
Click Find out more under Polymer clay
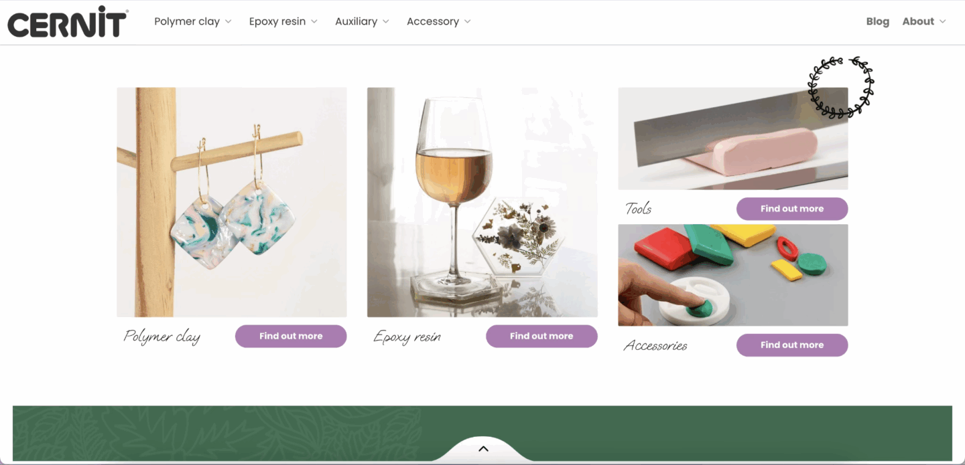(x=291, y=336)
